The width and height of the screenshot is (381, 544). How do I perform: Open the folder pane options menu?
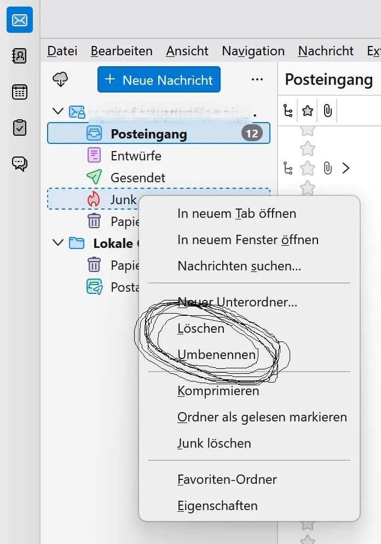(x=257, y=79)
